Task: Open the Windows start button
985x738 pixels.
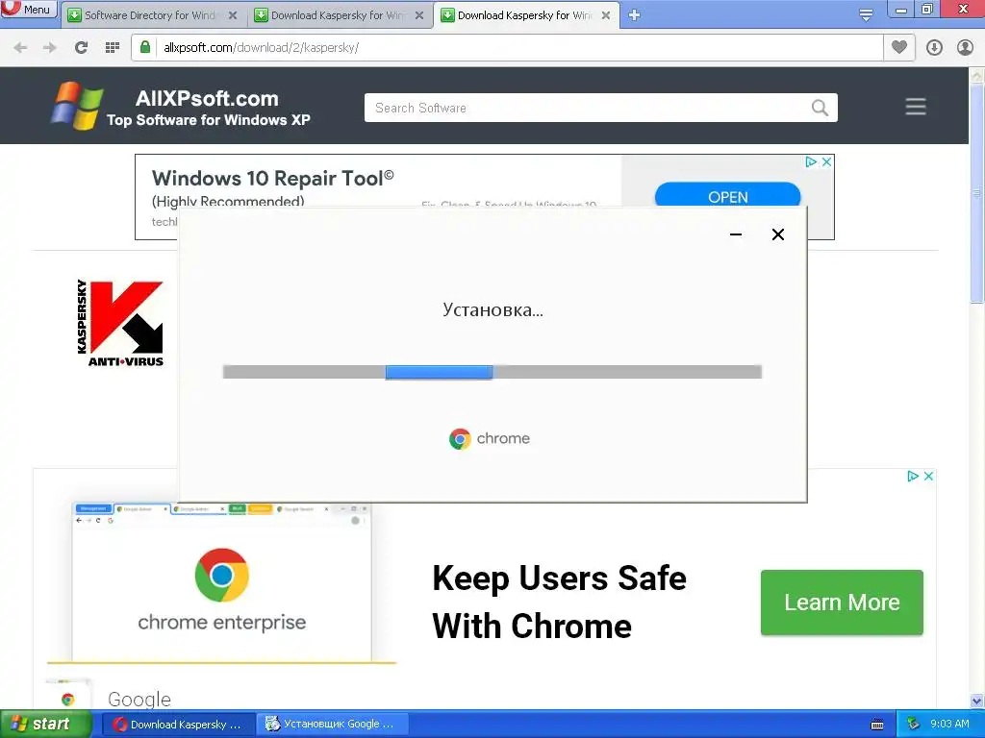Action: (45, 725)
